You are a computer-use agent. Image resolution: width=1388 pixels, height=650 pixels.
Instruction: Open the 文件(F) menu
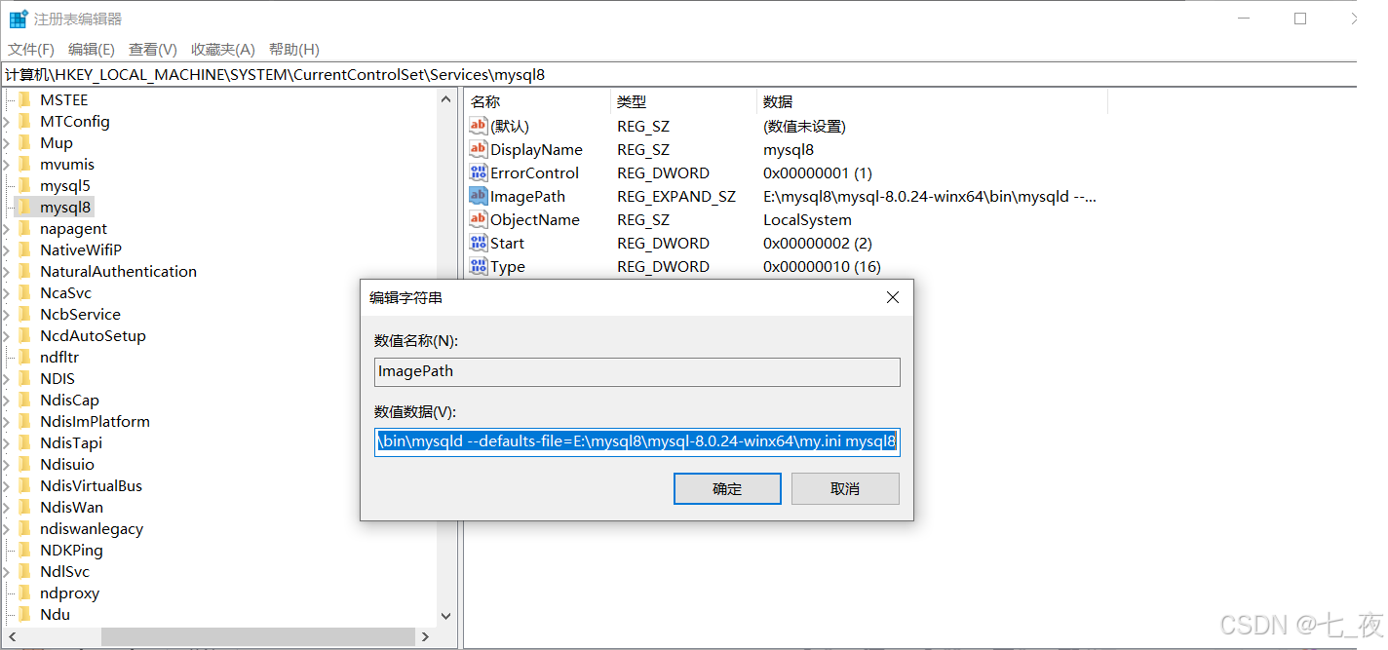(x=31, y=49)
